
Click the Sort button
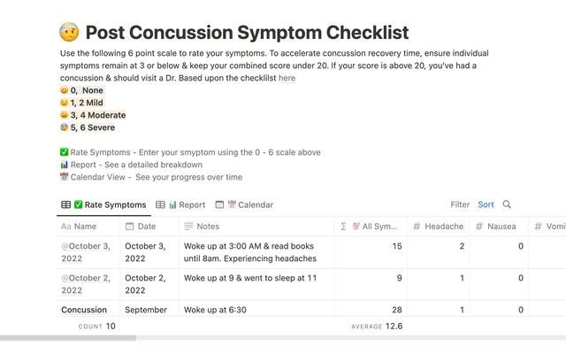click(486, 204)
